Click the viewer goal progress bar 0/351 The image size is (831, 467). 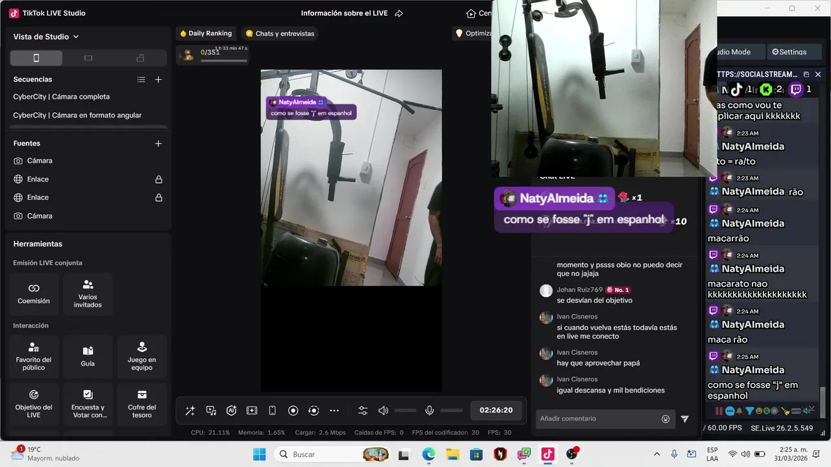[224, 61]
